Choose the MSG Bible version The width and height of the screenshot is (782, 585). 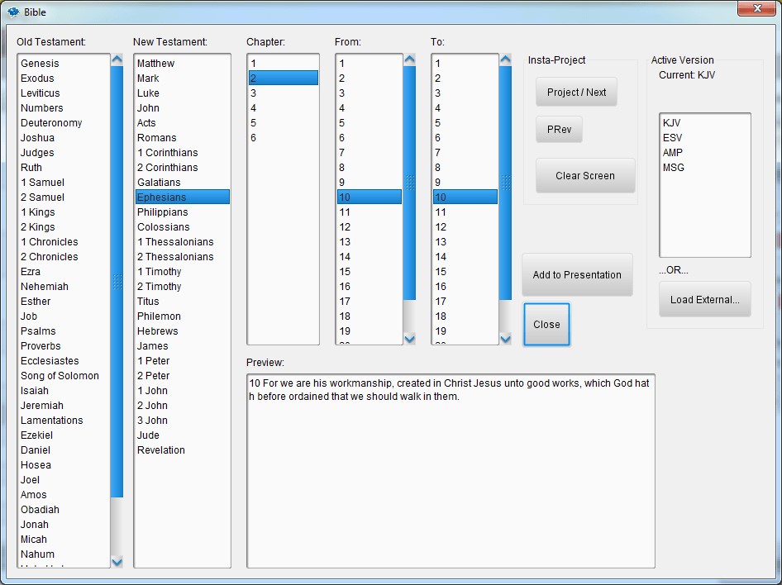673,168
